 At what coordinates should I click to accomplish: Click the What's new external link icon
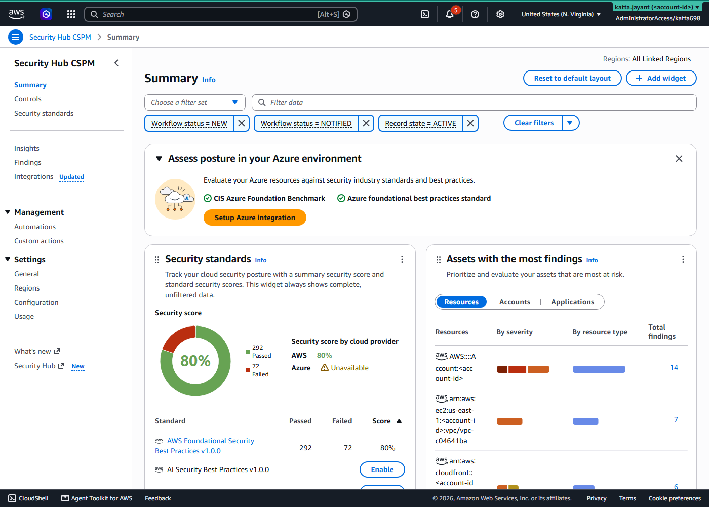(x=57, y=351)
